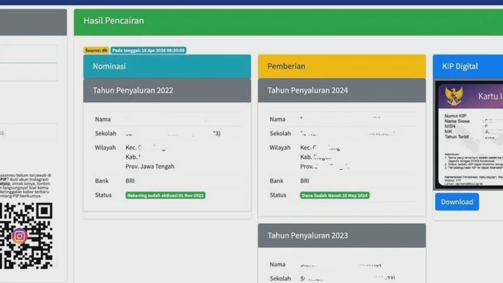
Task: Click the Sekolah label in Tahun Penyaluran 2024
Action: 280,133
